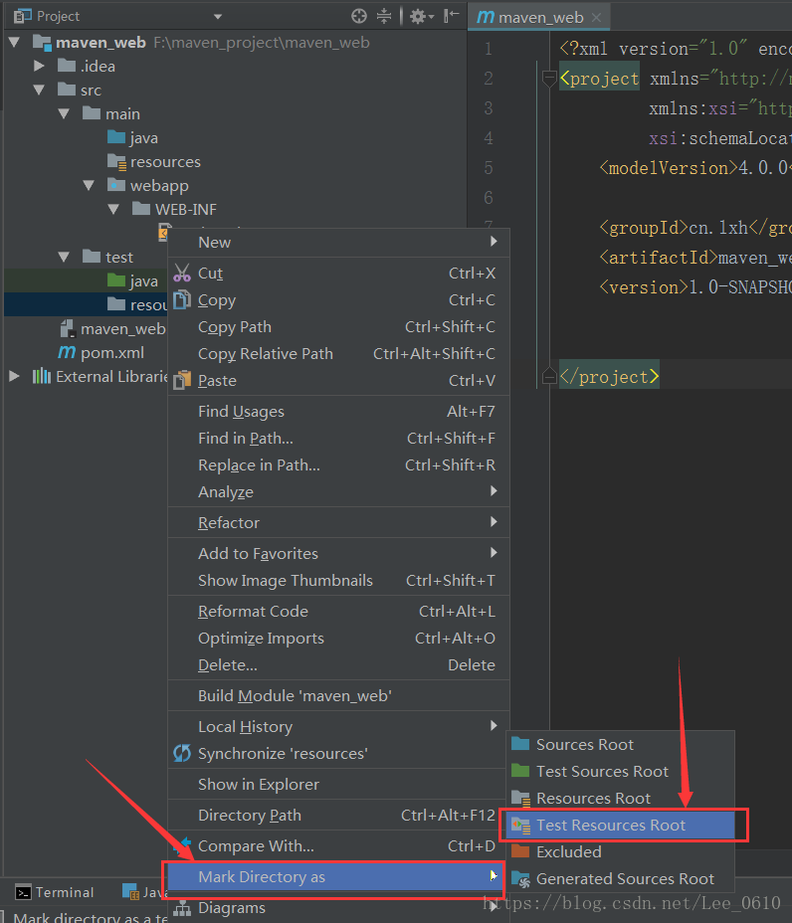Open Mark Directory as submenu

click(x=334, y=877)
